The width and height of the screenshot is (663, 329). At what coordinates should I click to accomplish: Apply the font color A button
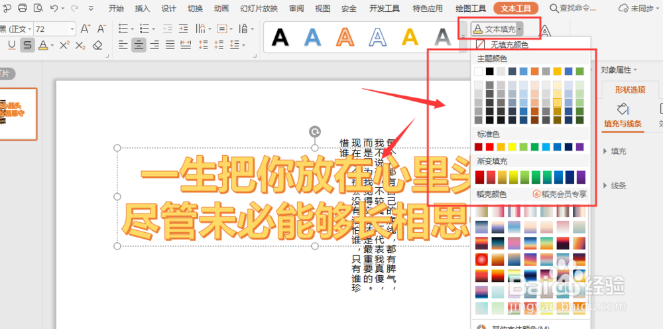coord(42,45)
